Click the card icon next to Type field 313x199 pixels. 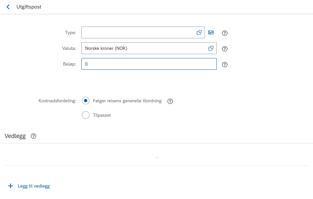click(x=211, y=32)
